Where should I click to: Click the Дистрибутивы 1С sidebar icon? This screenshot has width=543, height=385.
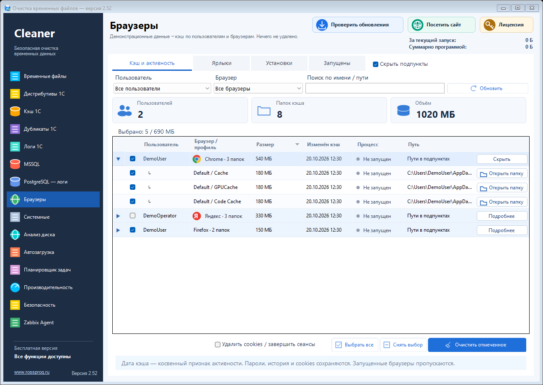[15, 94]
